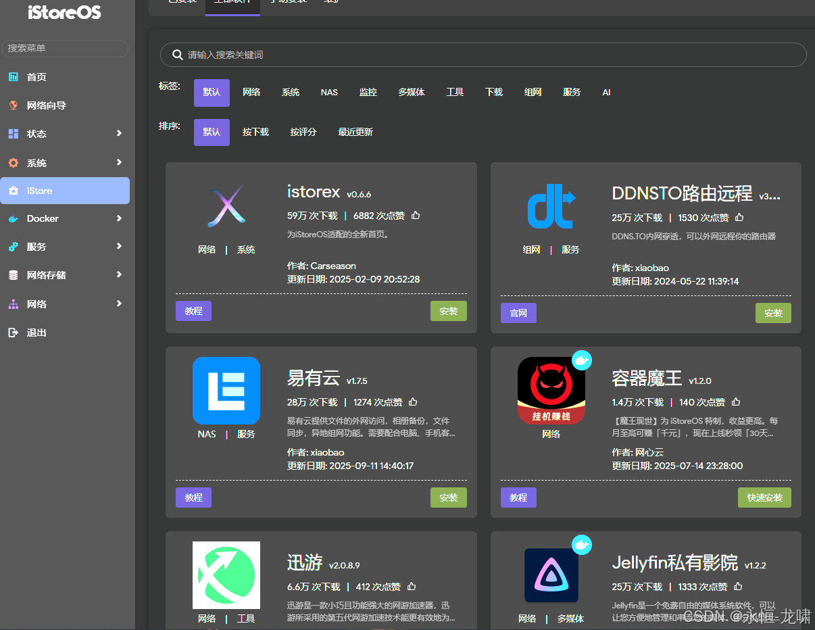Filter apps by 下载 tag

tap(494, 93)
